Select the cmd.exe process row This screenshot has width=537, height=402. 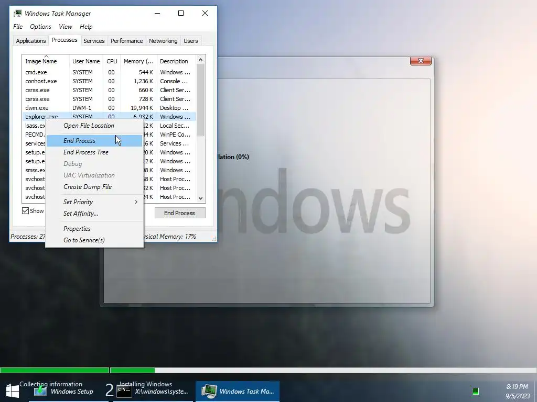[109, 72]
